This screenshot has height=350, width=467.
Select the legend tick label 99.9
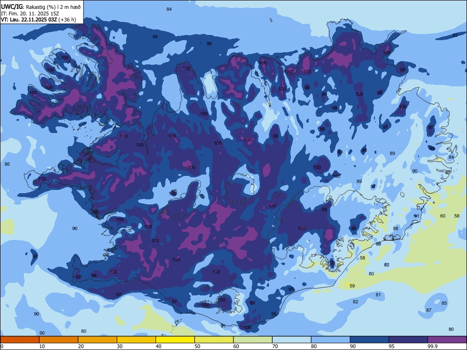(x=432, y=346)
